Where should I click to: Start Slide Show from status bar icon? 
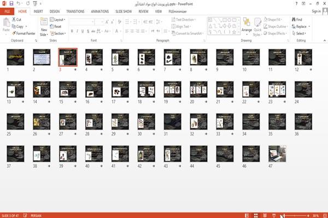pyautogui.click(x=274, y=215)
